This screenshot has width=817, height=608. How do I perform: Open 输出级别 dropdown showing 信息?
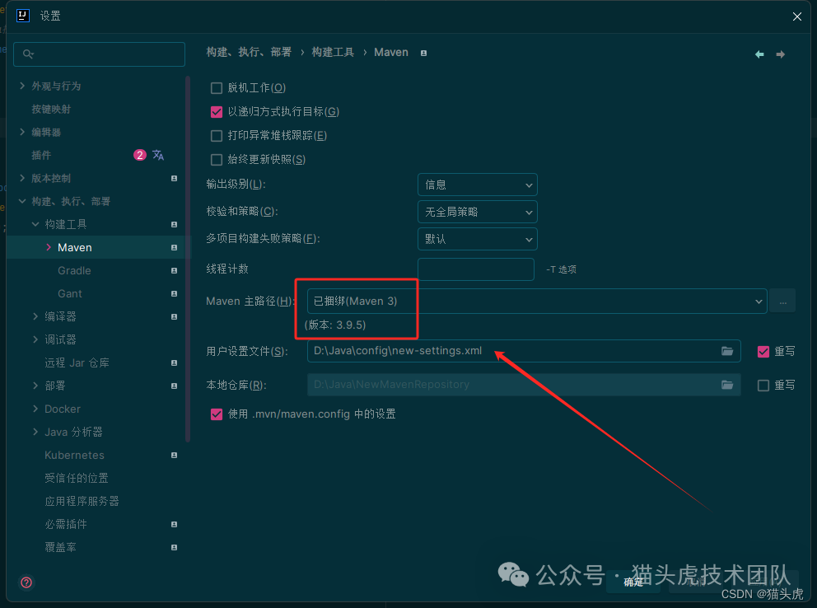tap(478, 185)
